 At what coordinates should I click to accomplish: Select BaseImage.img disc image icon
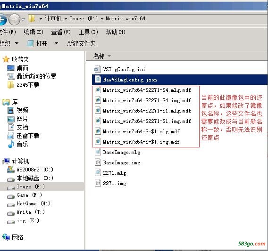[x=98, y=162]
